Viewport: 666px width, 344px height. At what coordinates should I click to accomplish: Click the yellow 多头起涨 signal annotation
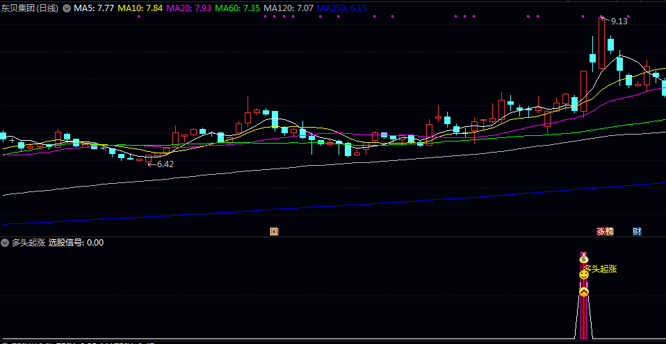click(601, 268)
